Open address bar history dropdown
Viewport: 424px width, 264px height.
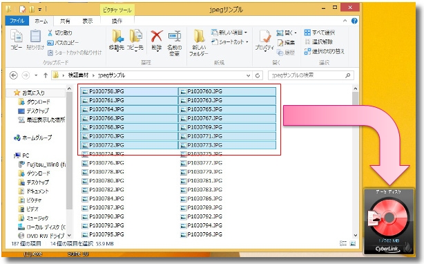[x=248, y=75]
